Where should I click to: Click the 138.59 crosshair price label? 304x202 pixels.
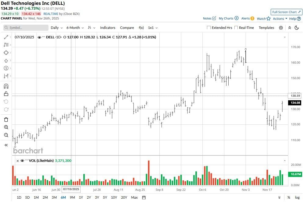click(x=295, y=96)
